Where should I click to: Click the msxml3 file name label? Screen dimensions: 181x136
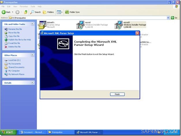pyautogui.click(x=127, y=22)
